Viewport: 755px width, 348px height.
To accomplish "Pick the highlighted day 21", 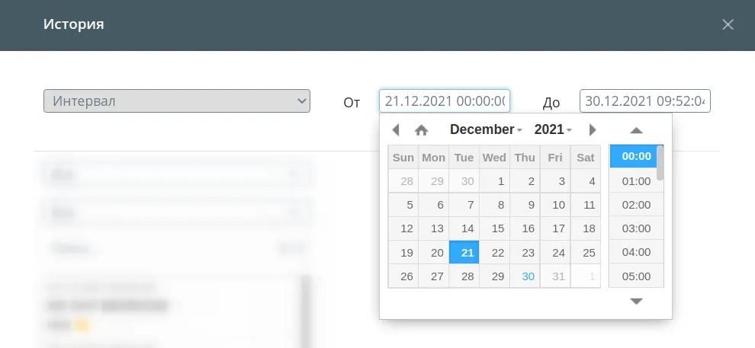I will tap(464, 252).
